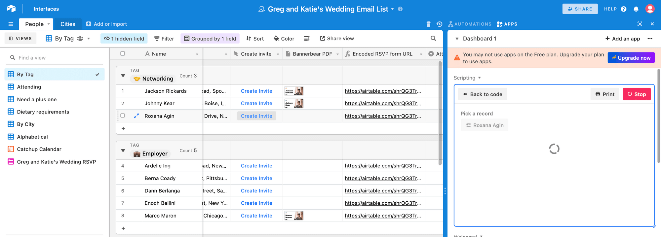Check the Roxana Agin row checkbox

tap(123, 116)
